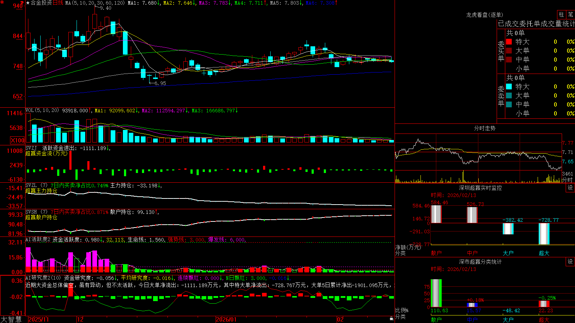
Task: Switch order view to 笔 tick mode
Action: click(570, 14)
